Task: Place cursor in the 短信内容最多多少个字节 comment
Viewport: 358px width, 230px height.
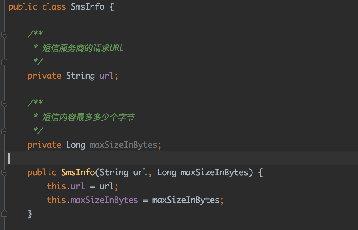Action: click(88, 117)
